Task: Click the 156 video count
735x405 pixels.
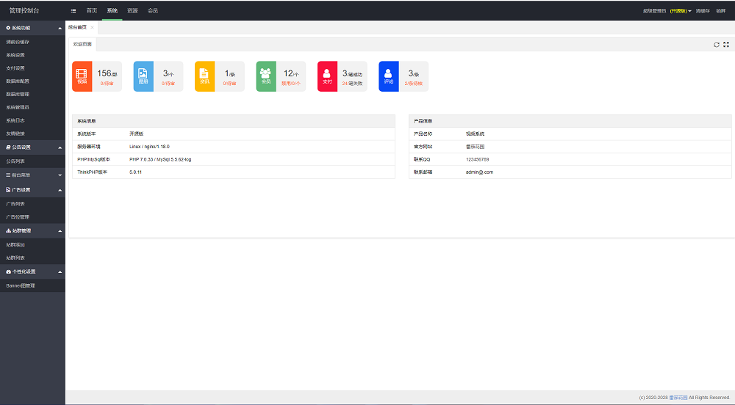Action: [104, 73]
